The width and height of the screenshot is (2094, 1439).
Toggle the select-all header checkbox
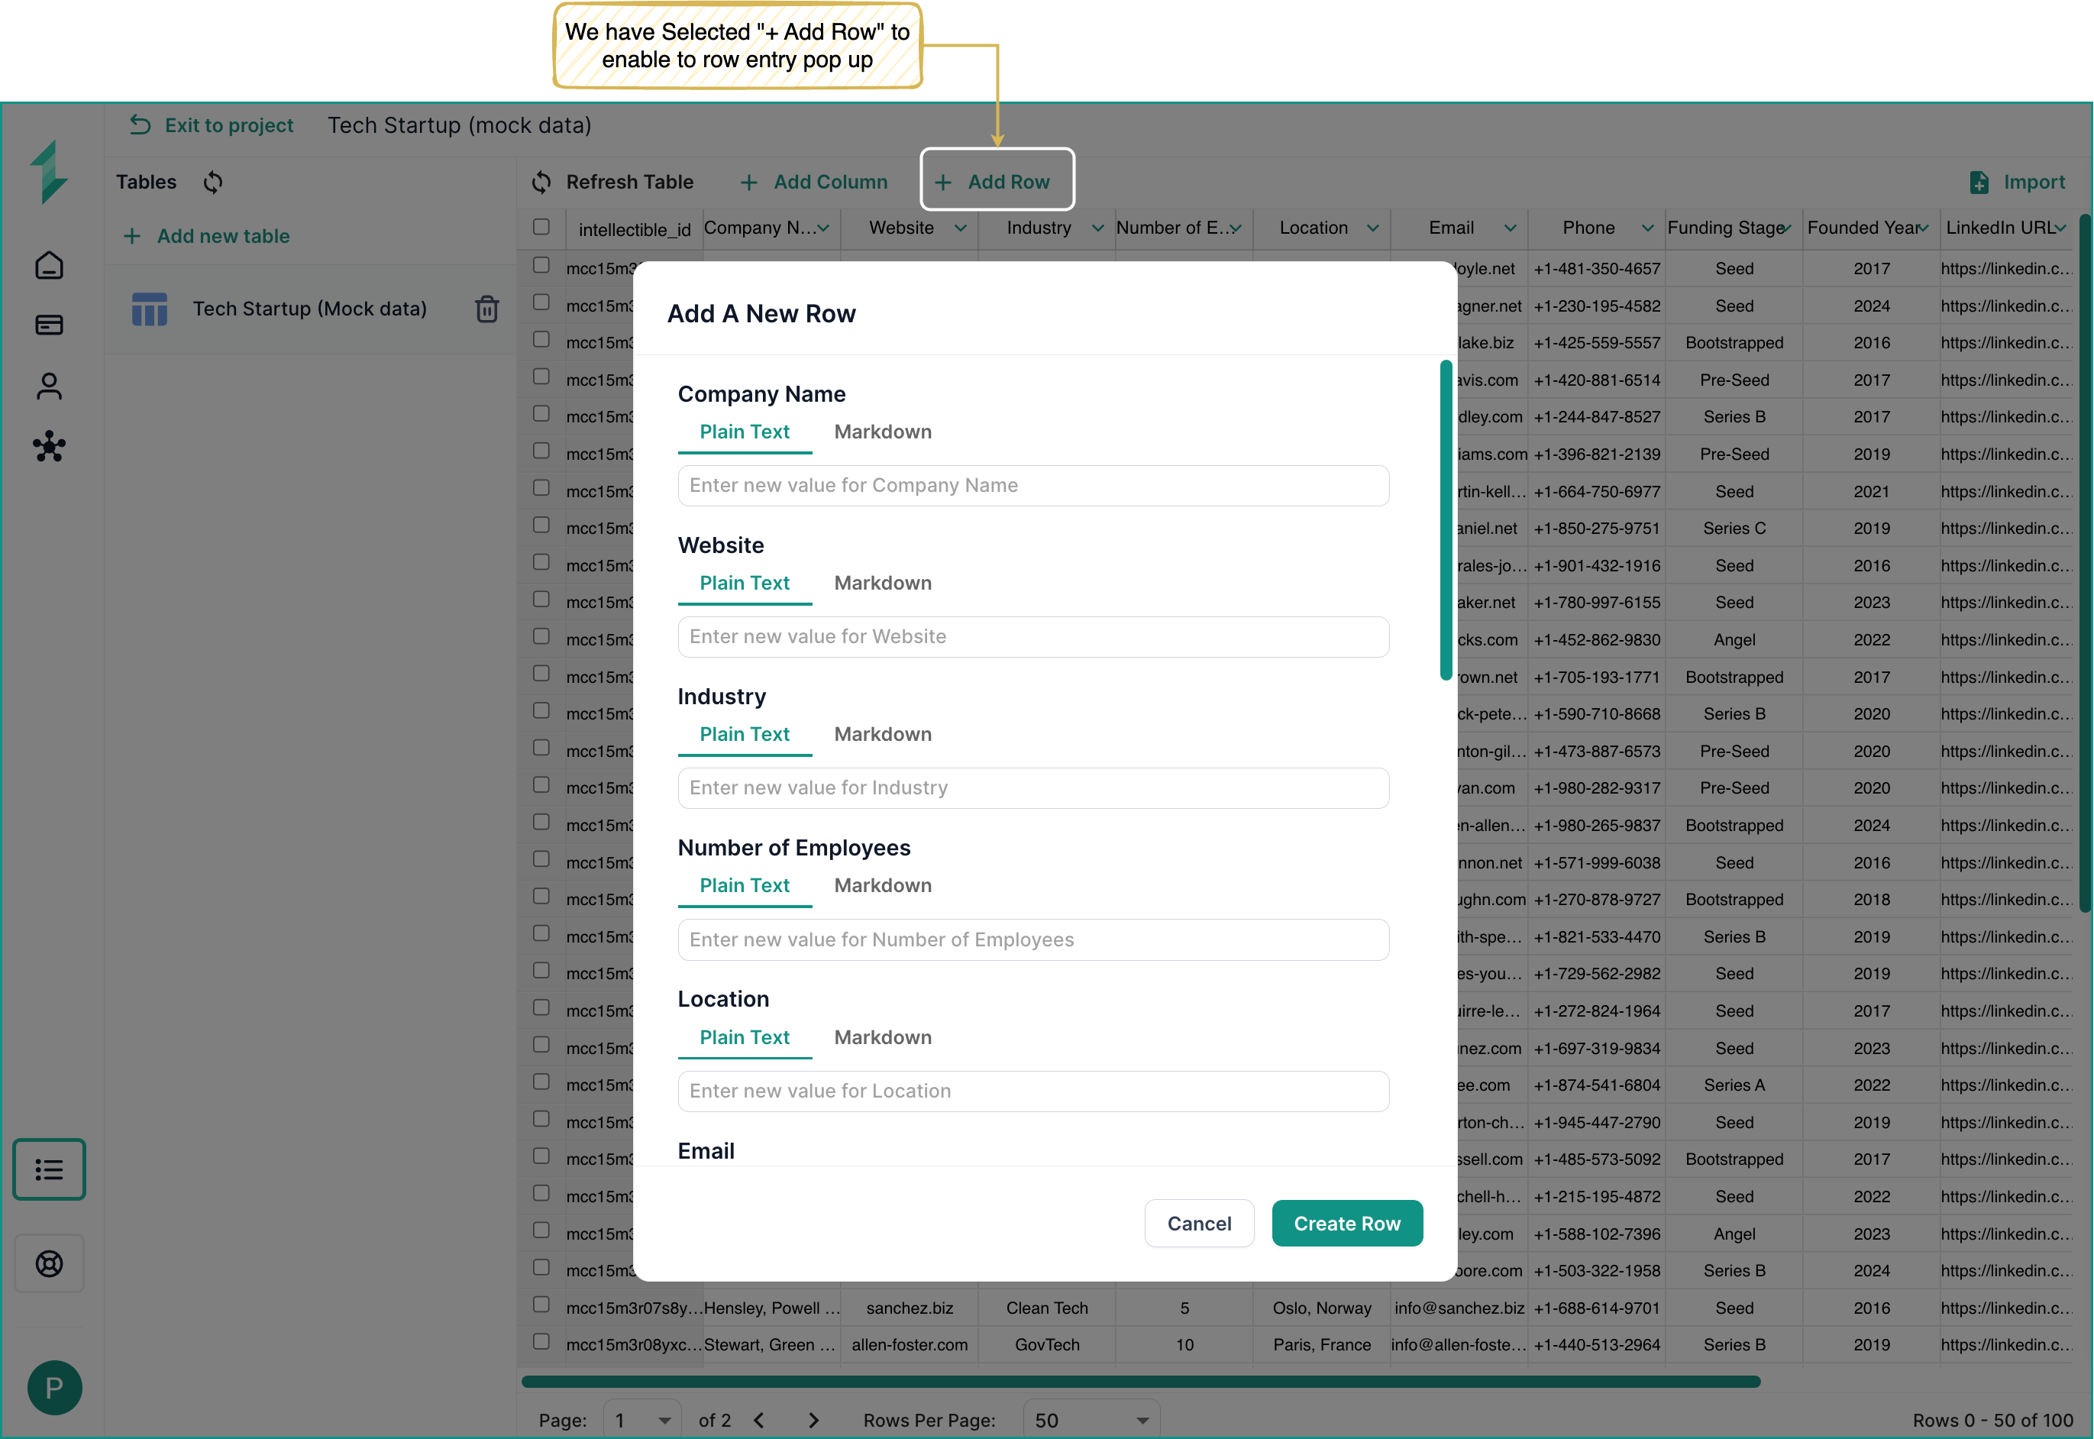[541, 227]
